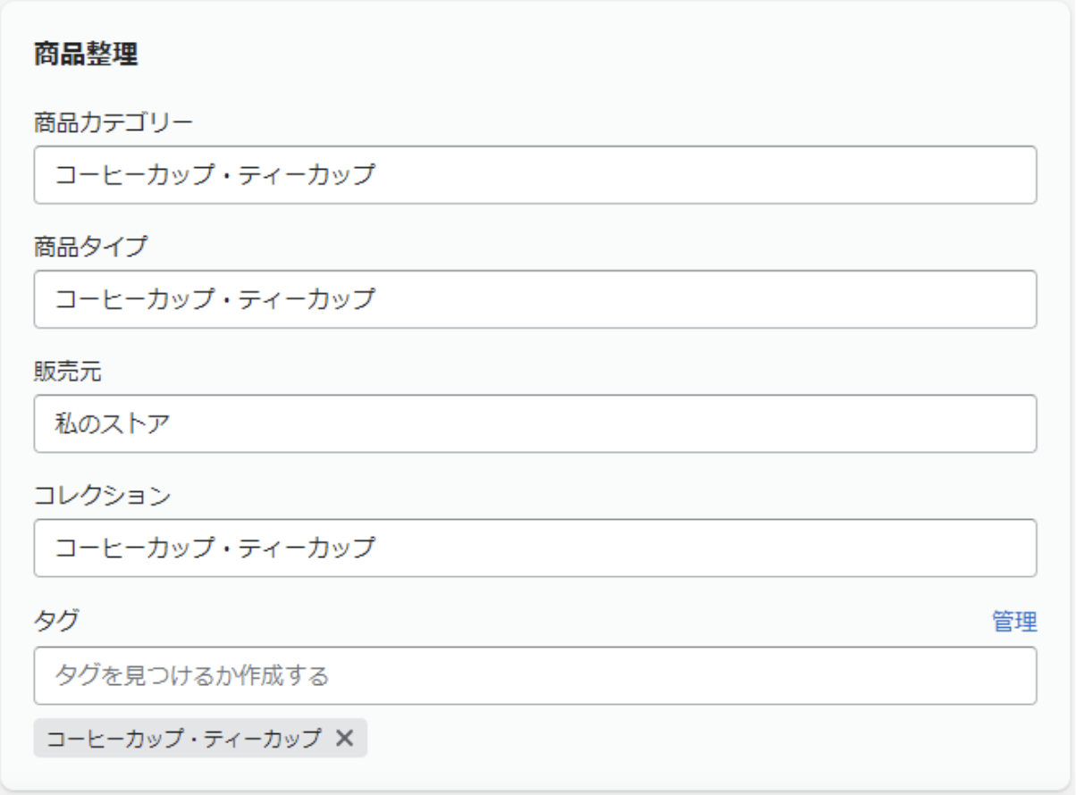Click the 商品カテゴリー field label
This screenshot has width=1076, height=795.
(113, 121)
